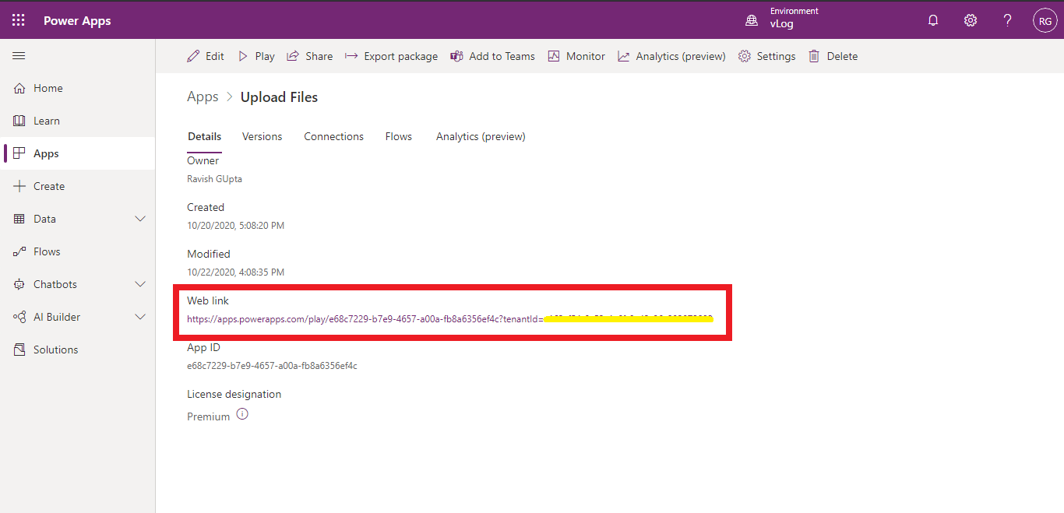Click the AI Builder icon

tap(19, 318)
